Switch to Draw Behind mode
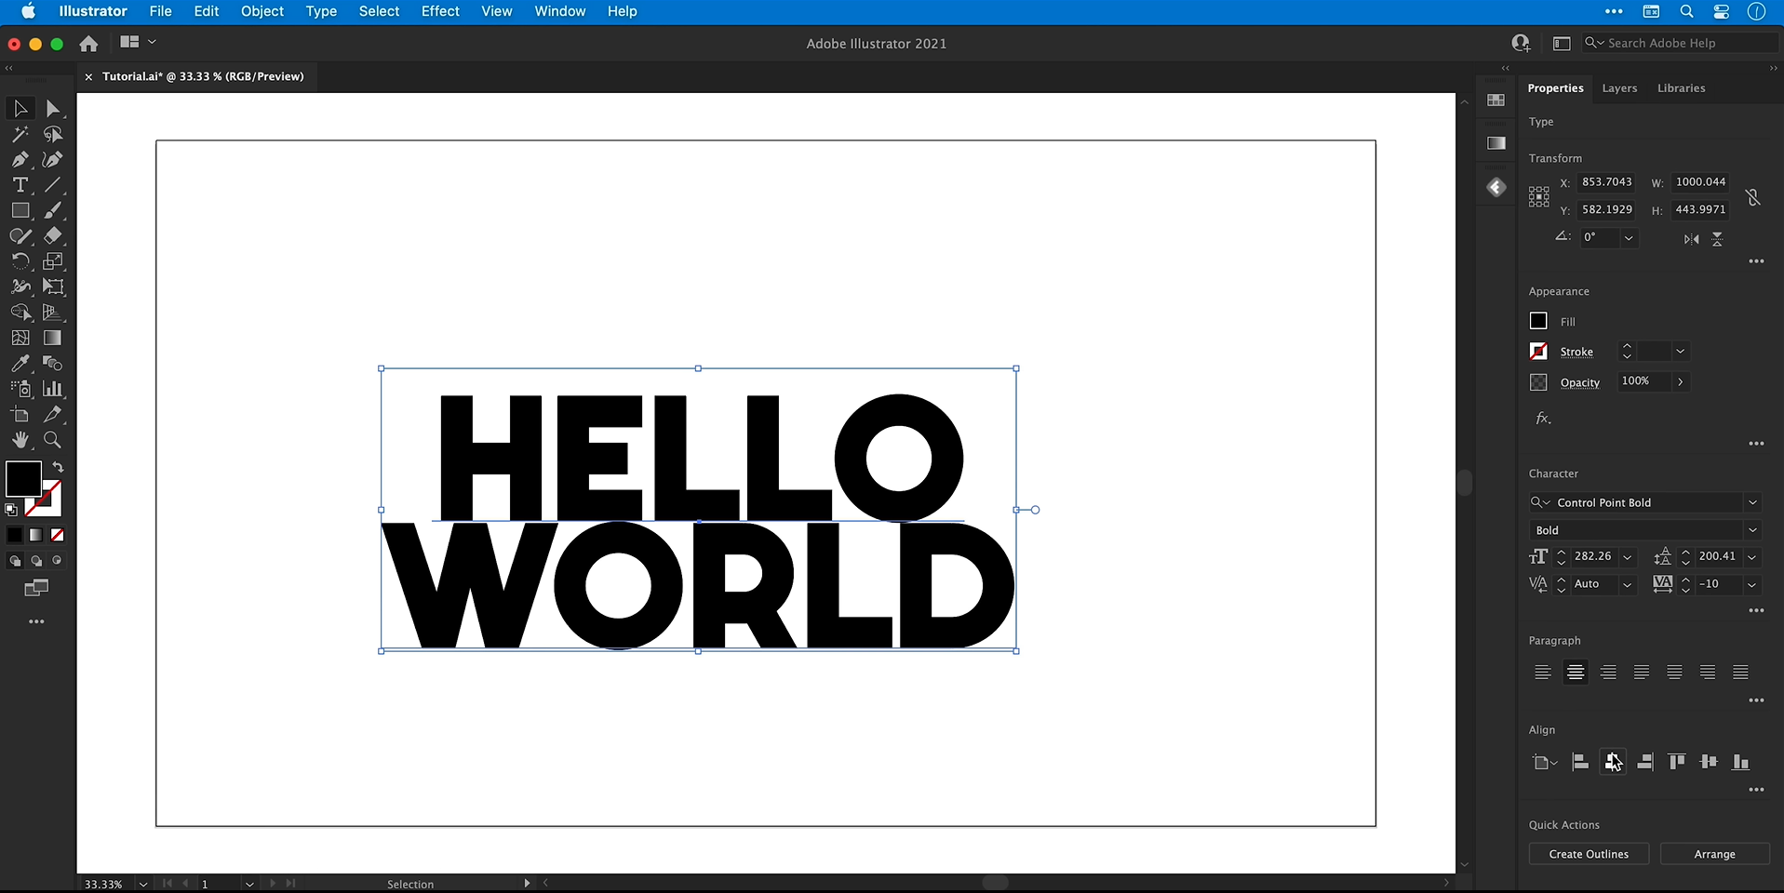The width and height of the screenshot is (1784, 893). 36,561
